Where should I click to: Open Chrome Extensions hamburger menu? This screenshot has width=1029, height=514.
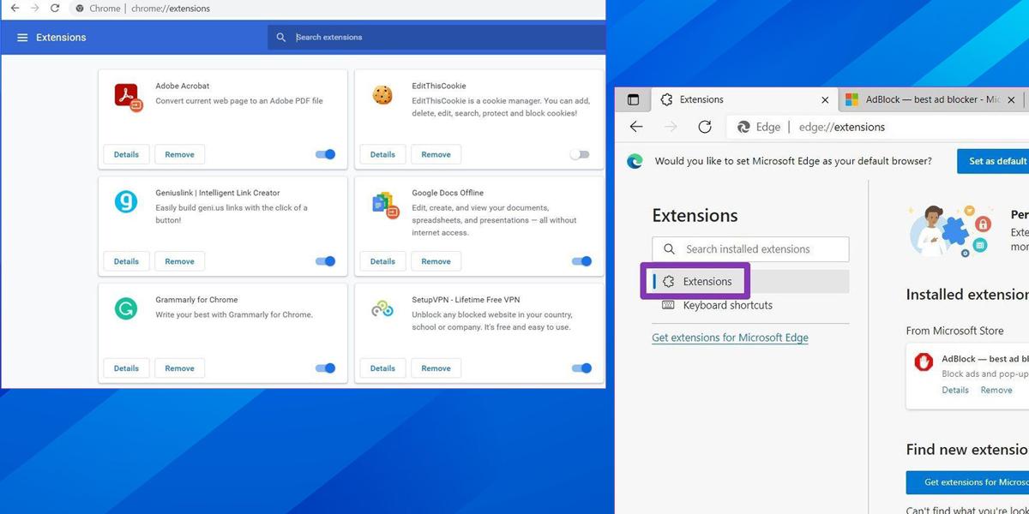[22, 38]
